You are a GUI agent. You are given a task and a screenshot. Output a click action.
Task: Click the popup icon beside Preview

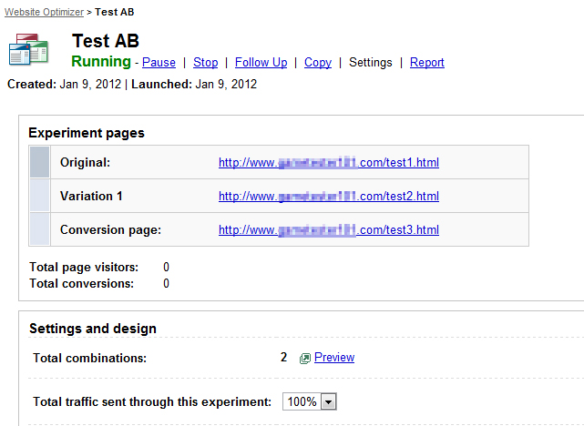pos(305,359)
